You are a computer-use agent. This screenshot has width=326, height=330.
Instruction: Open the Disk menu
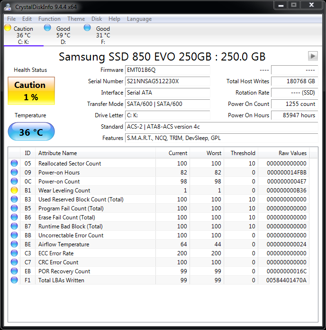point(97,19)
